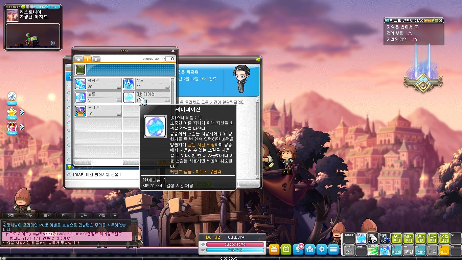Click the lightbulb NEW notification icon
Image resolution: width=462 pixels, height=260 pixels.
pos(12,98)
